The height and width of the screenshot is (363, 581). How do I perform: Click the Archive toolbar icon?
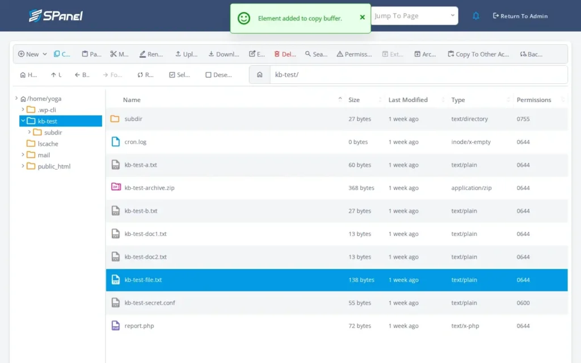(417, 54)
